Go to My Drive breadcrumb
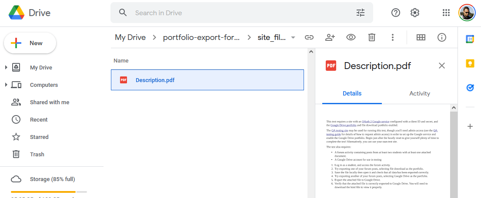This screenshot has width=481, height=198. (130, 37)
